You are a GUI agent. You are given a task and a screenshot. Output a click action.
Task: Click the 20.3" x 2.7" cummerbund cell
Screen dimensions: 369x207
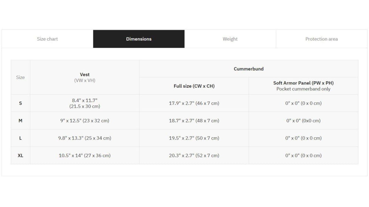pyautogui.click(x=194, y=155)
